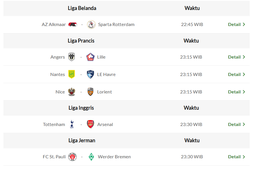The width and height of the screenshot is (256, 172).
Task: Click the Arsenal cannon crest
Action: point(90,124)
